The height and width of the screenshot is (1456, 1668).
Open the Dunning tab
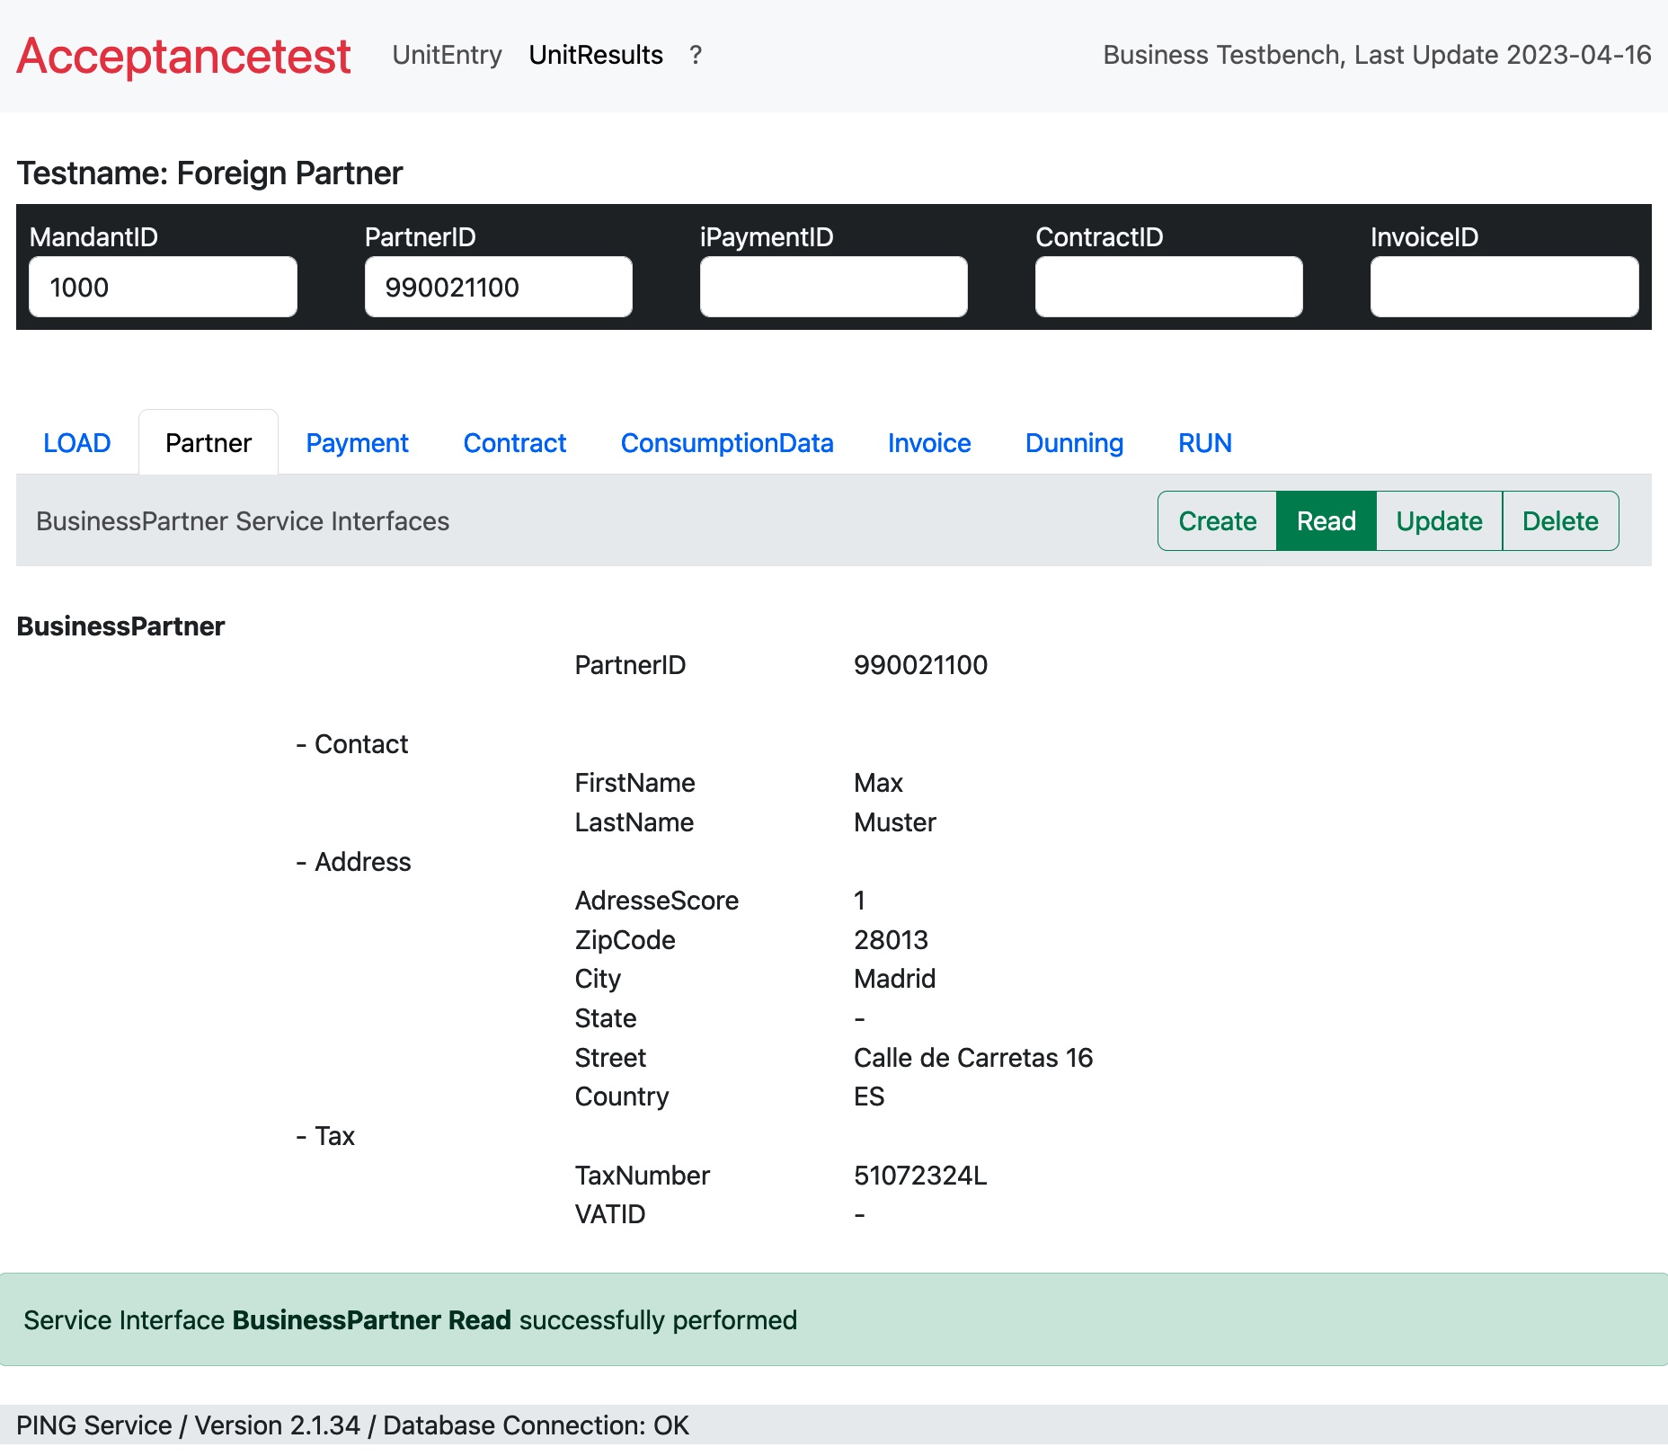click(1074, 443)
